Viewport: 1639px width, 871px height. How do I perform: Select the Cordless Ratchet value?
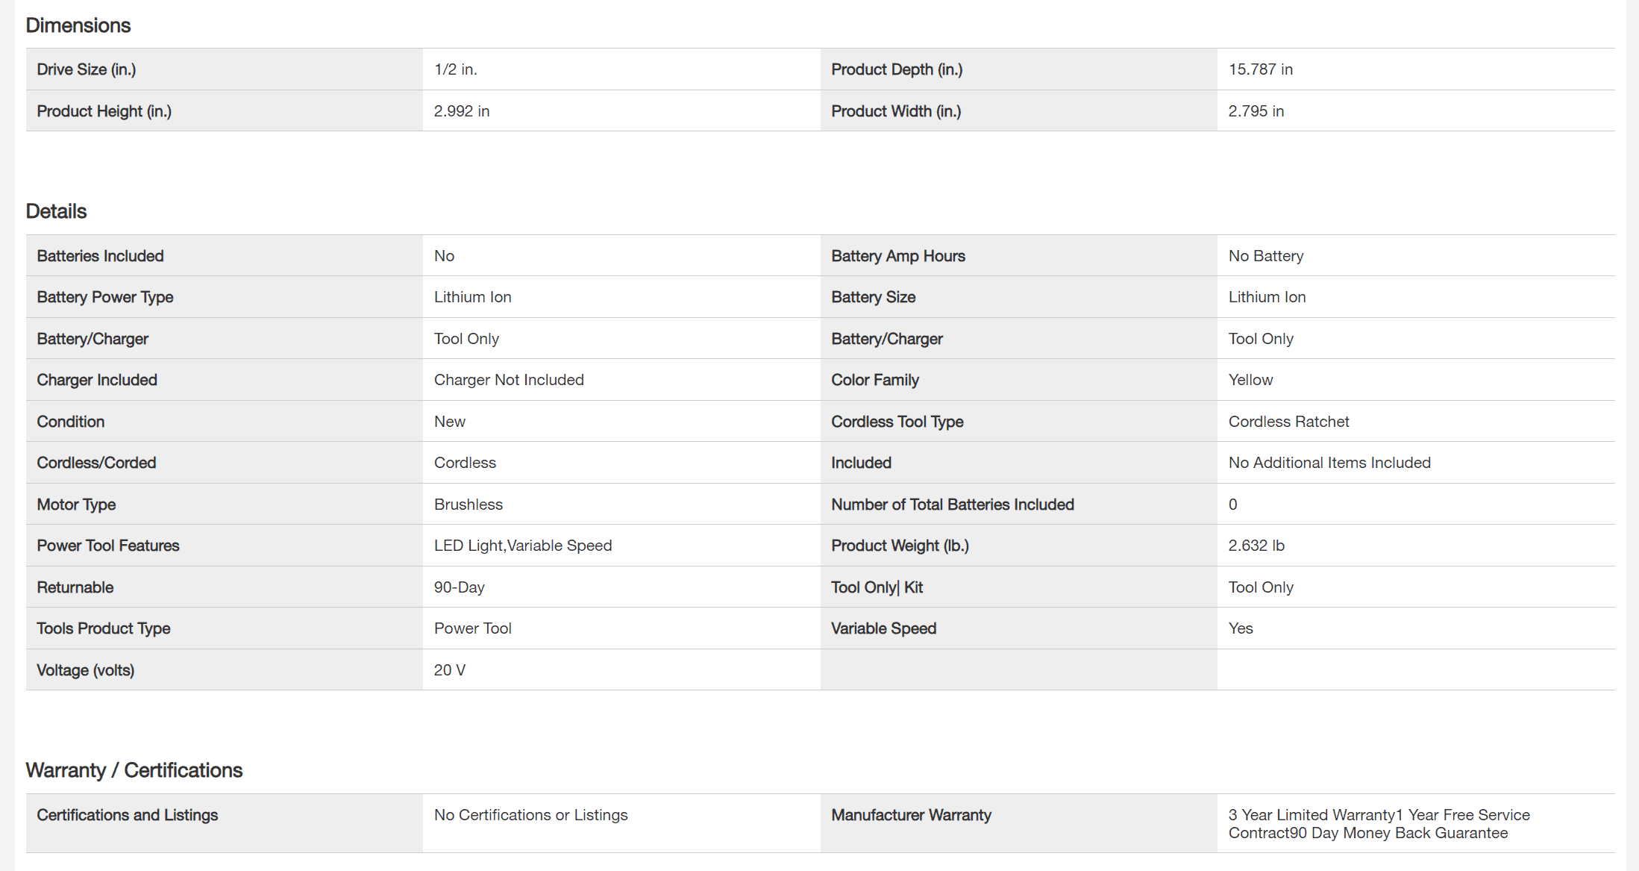pos(1289,422)
